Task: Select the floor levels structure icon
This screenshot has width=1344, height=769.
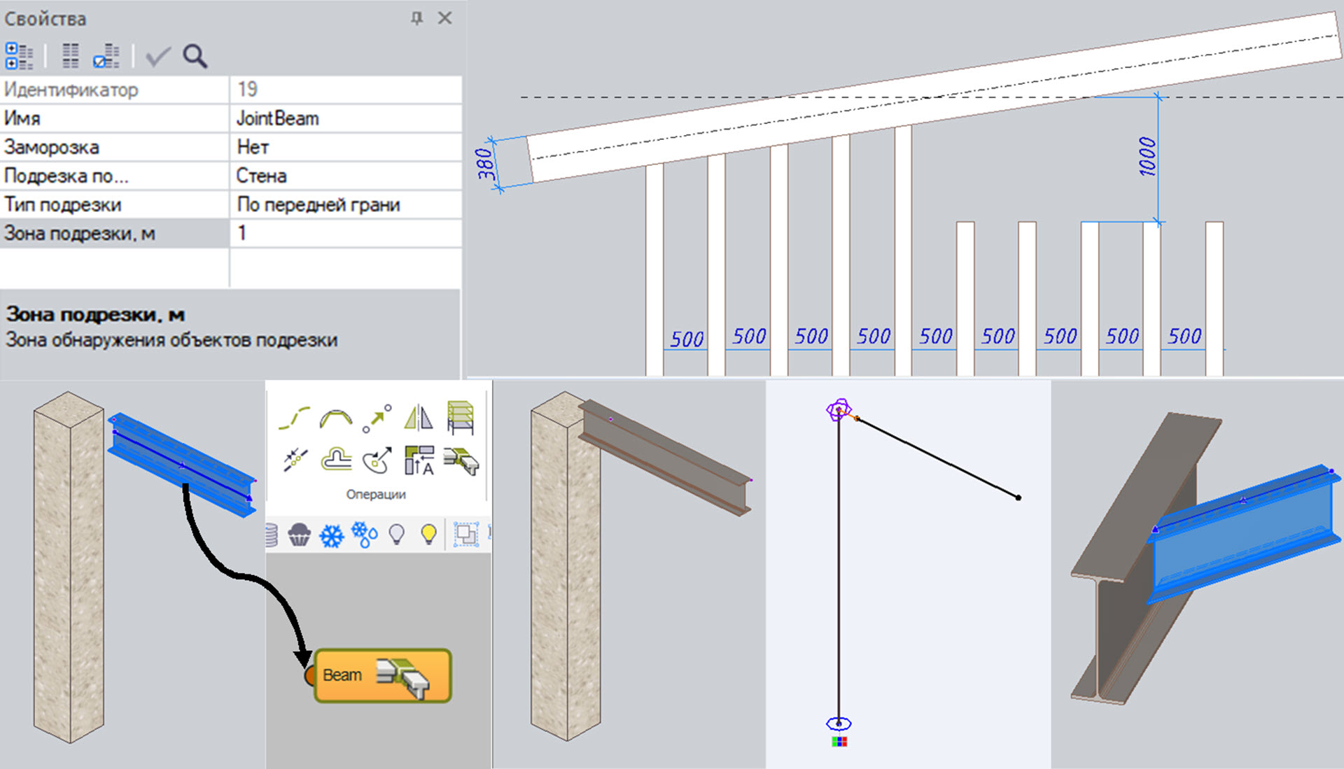Action: click(x=461, y=418)
